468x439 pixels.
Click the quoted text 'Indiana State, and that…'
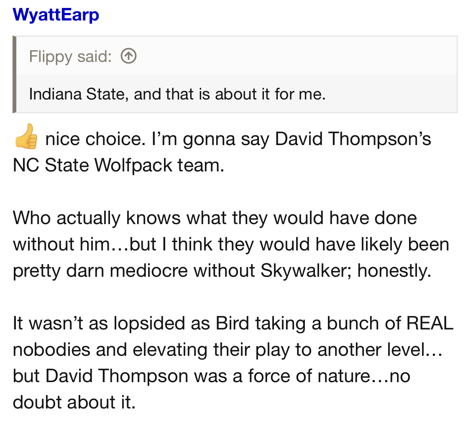tap(177, 94)
